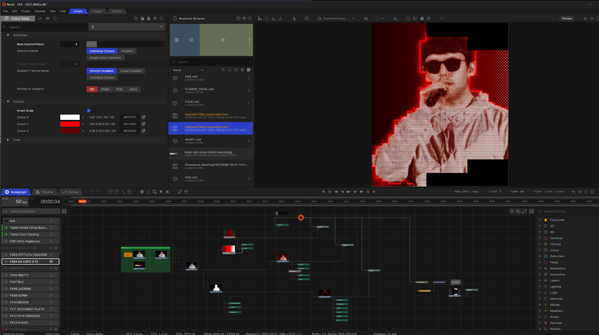
Task: Open the Devices menu
Action: click(40, 11)
